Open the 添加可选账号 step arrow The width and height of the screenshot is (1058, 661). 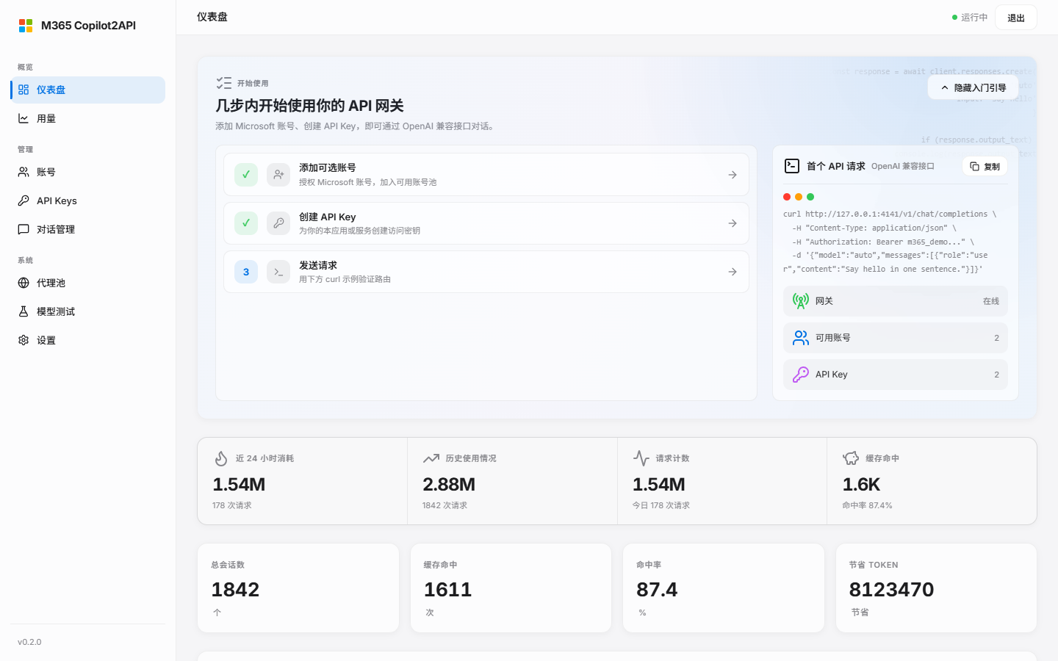733,175
